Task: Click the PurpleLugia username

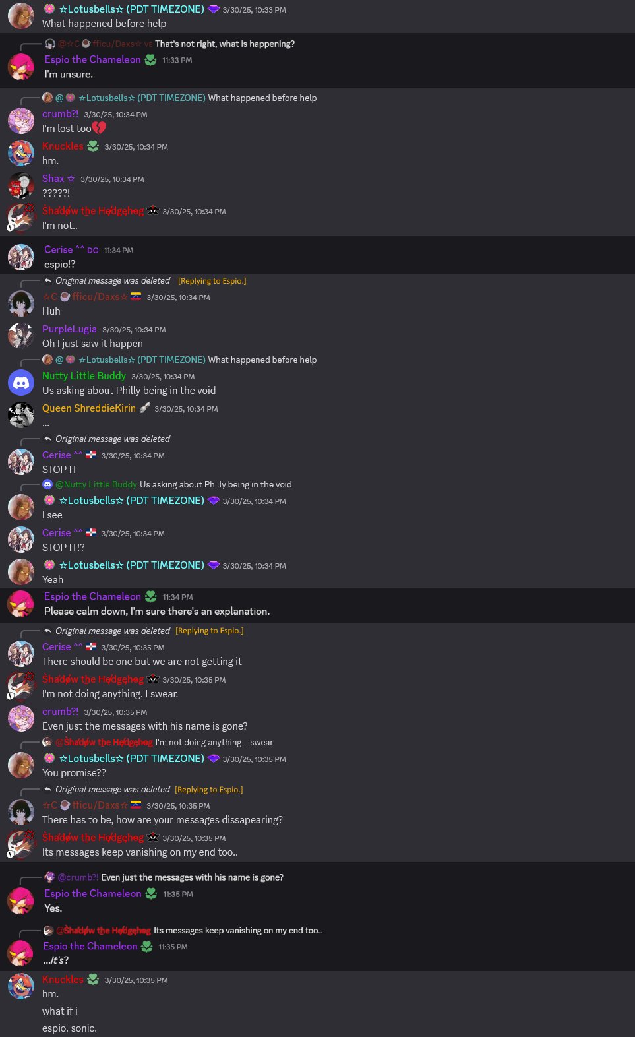Action: [x=69, y=329]
